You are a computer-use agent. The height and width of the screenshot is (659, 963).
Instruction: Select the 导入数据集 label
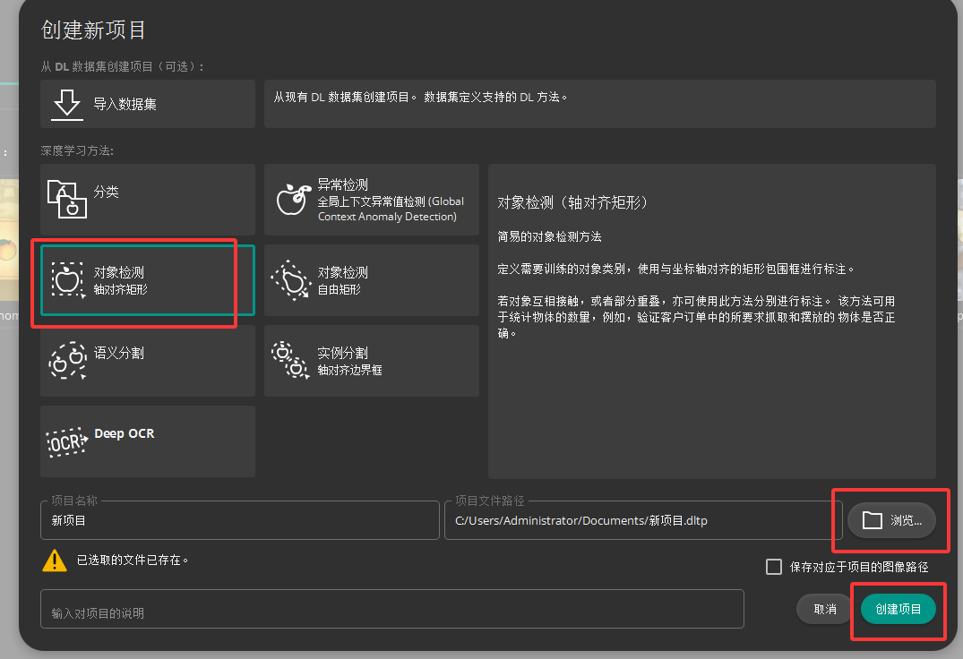[x=125, y=104]
